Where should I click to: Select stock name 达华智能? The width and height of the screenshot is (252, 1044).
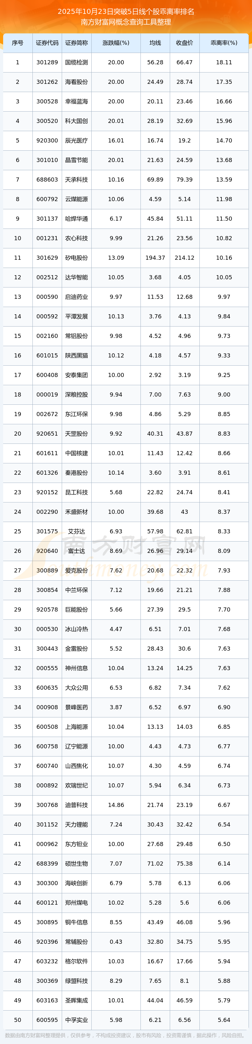tap(77, 277)
